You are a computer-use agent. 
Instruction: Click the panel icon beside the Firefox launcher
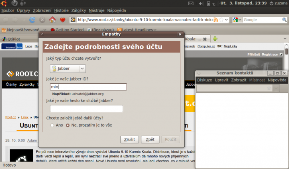(x=23, y=3)
